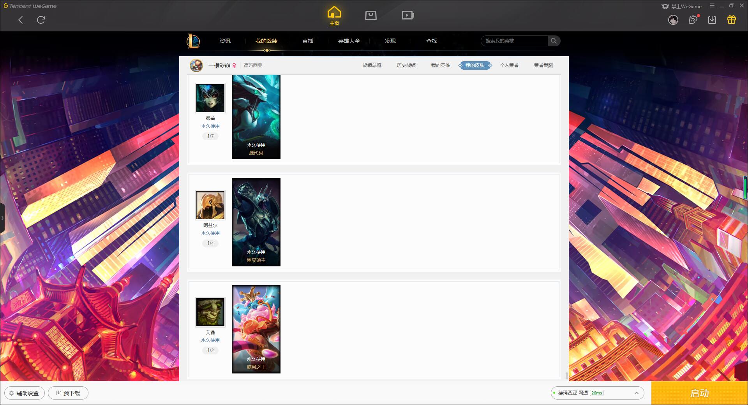Click the skin list scrollbar thumb

(566, 375)
